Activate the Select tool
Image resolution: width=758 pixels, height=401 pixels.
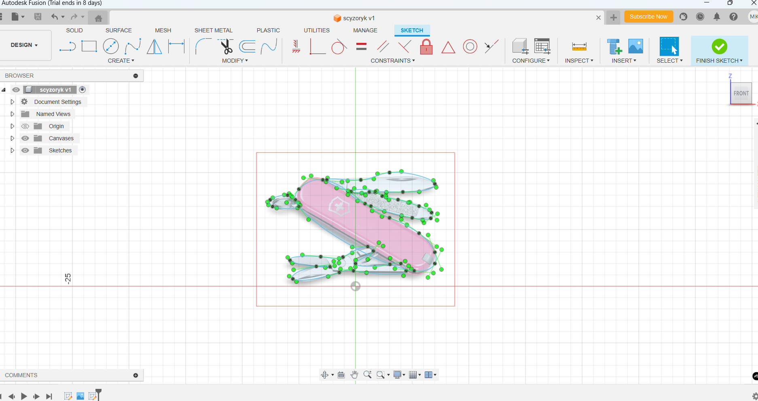(669, 46)
